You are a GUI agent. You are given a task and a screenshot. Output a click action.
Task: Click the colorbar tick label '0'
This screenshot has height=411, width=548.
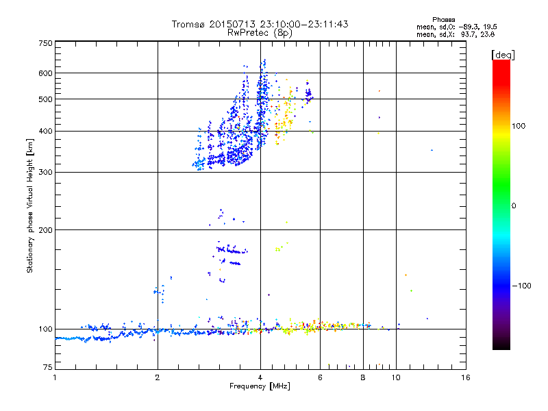pos(514,206)
